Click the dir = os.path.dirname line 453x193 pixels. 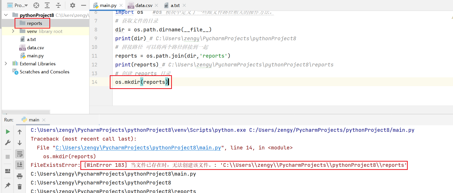coord(163,30)
